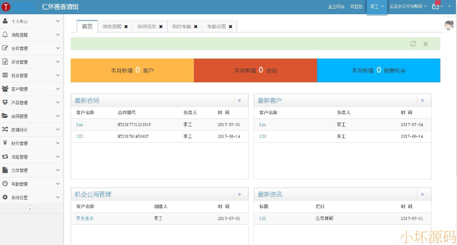Open 李生送水 in 机会公海管理

[x=85, y=218]
